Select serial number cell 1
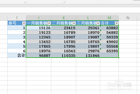140x94 pixels. pos(17,28)
